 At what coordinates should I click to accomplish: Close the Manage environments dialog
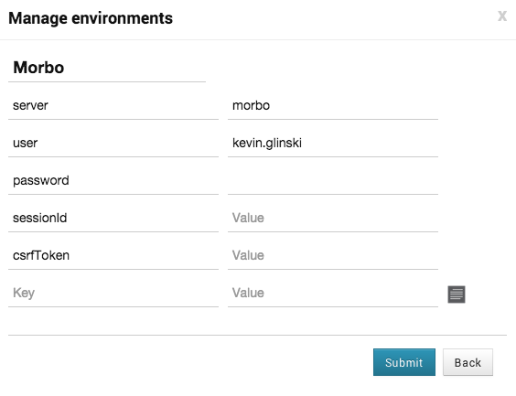502,16
